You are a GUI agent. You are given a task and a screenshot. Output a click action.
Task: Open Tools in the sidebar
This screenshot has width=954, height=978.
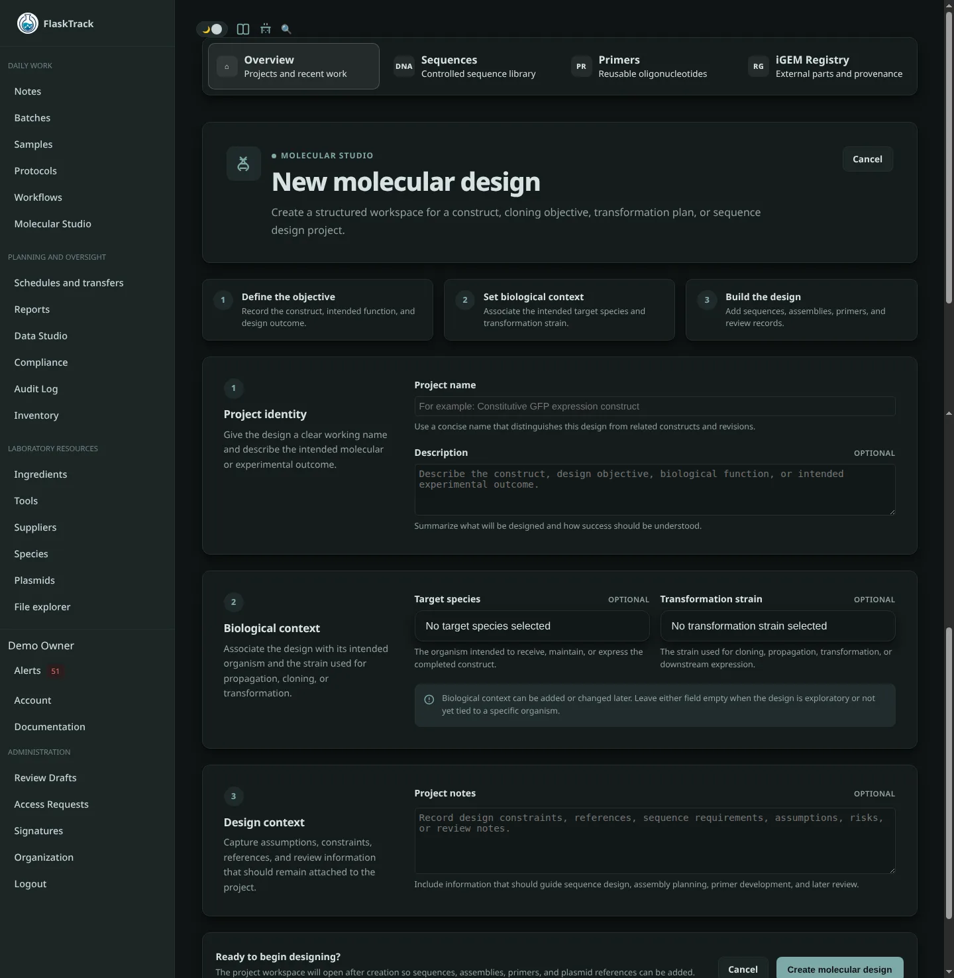point(26,501)
